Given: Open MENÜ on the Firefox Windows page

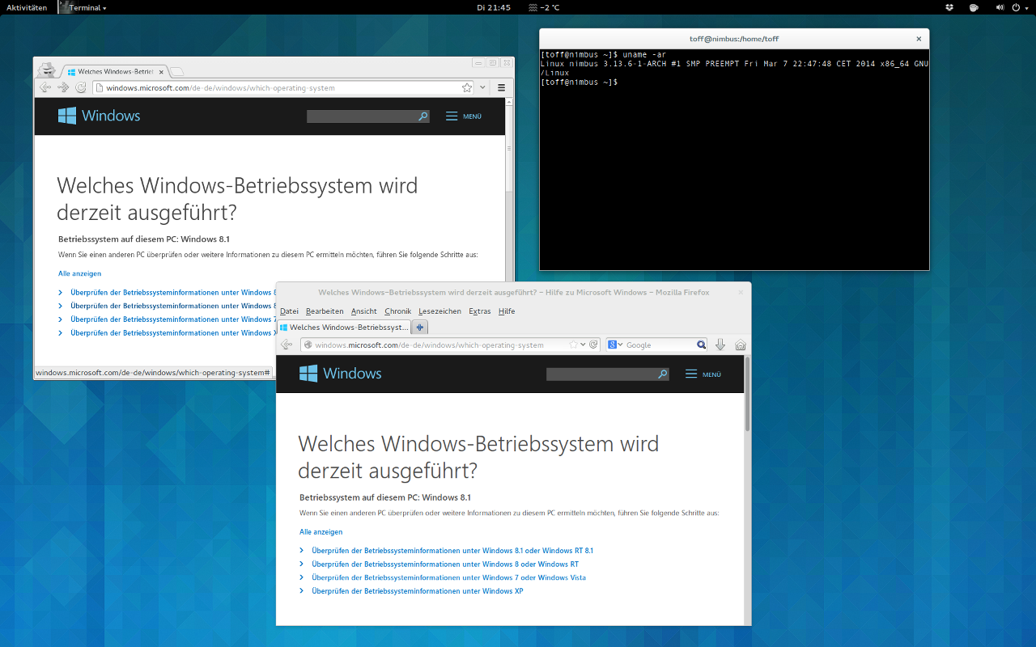Looking at the screenshot, I should click(703, 374).
